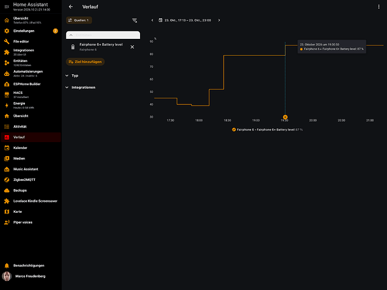Image resolution: width=387 pixels, height=290 pixels.
Task: Open Aktivität list icon
Action: coord(6,126)
